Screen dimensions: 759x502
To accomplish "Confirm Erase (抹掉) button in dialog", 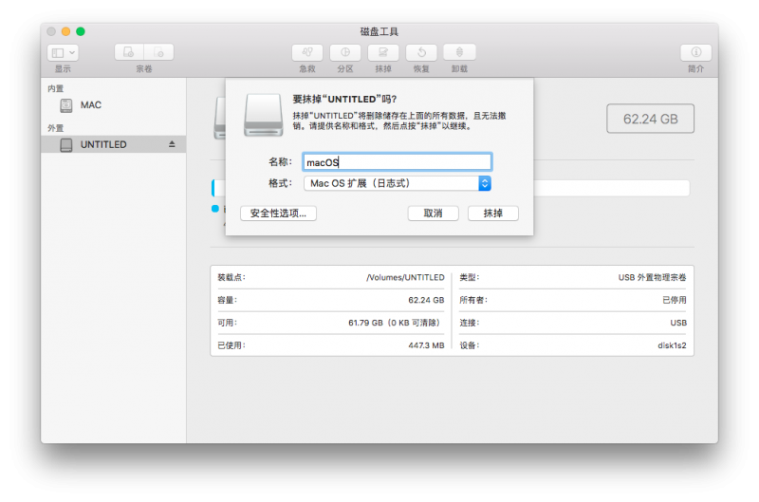I will (492, 213).
